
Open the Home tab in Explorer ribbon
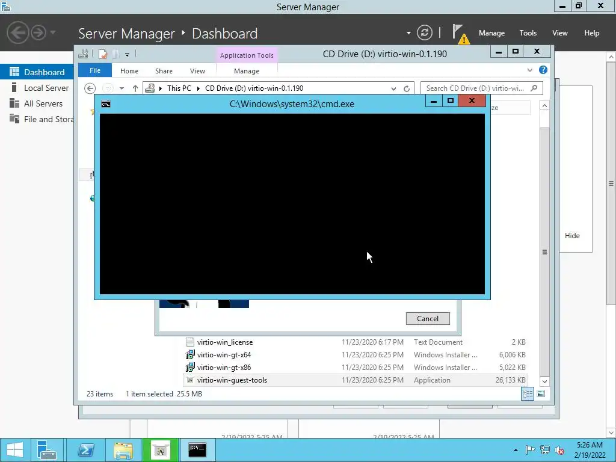(129, 71)
